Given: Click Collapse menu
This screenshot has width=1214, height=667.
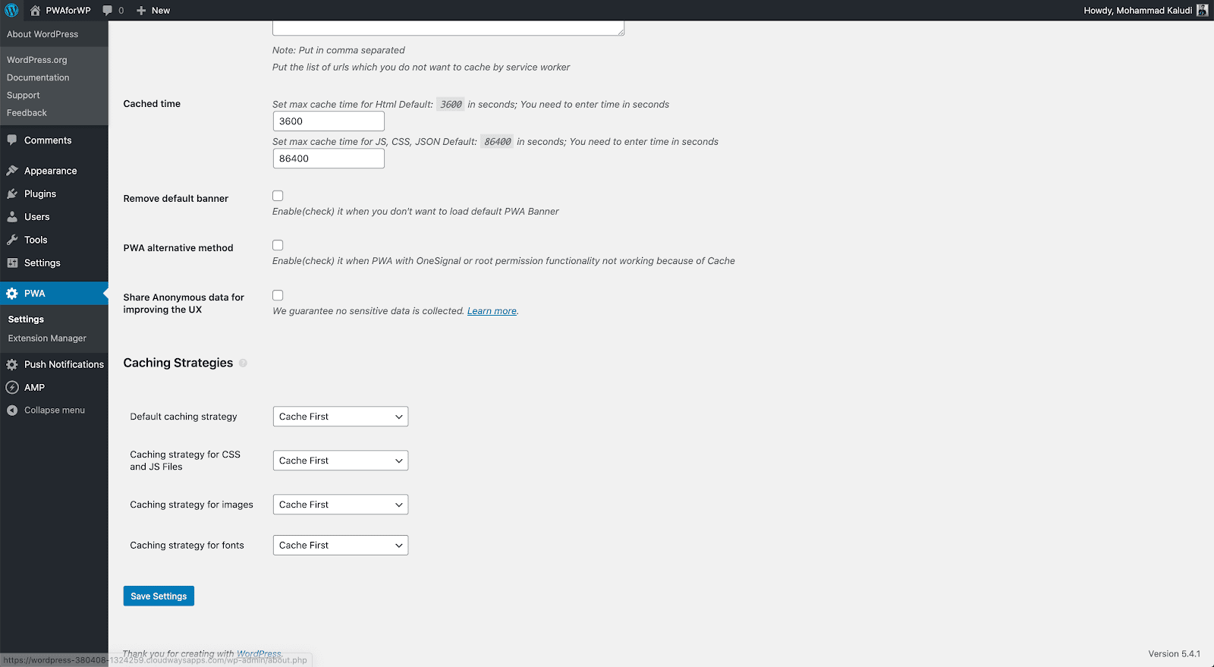Looking at the screenshot, I should [55, 411].
